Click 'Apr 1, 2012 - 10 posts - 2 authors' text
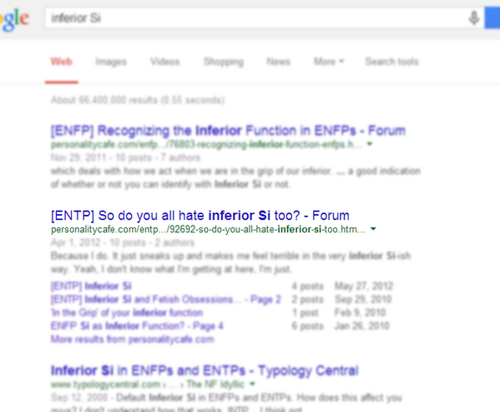 (123, 242)
